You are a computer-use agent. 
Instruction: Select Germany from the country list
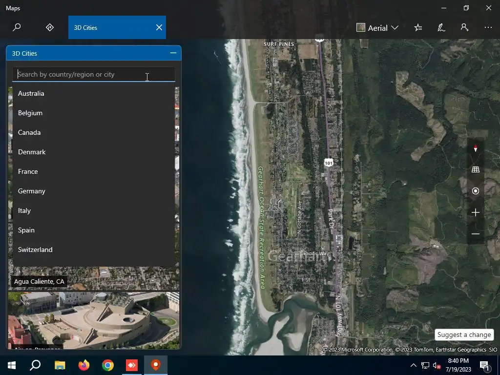click(94, 191)
